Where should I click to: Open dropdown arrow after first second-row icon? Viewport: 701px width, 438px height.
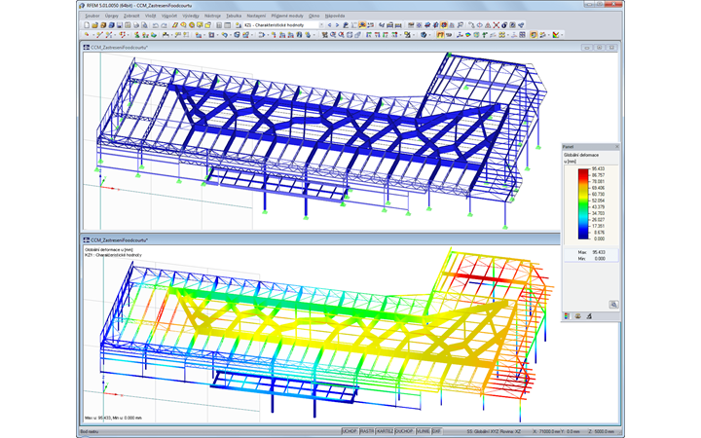pyautogui.click(x=93, y=35)
